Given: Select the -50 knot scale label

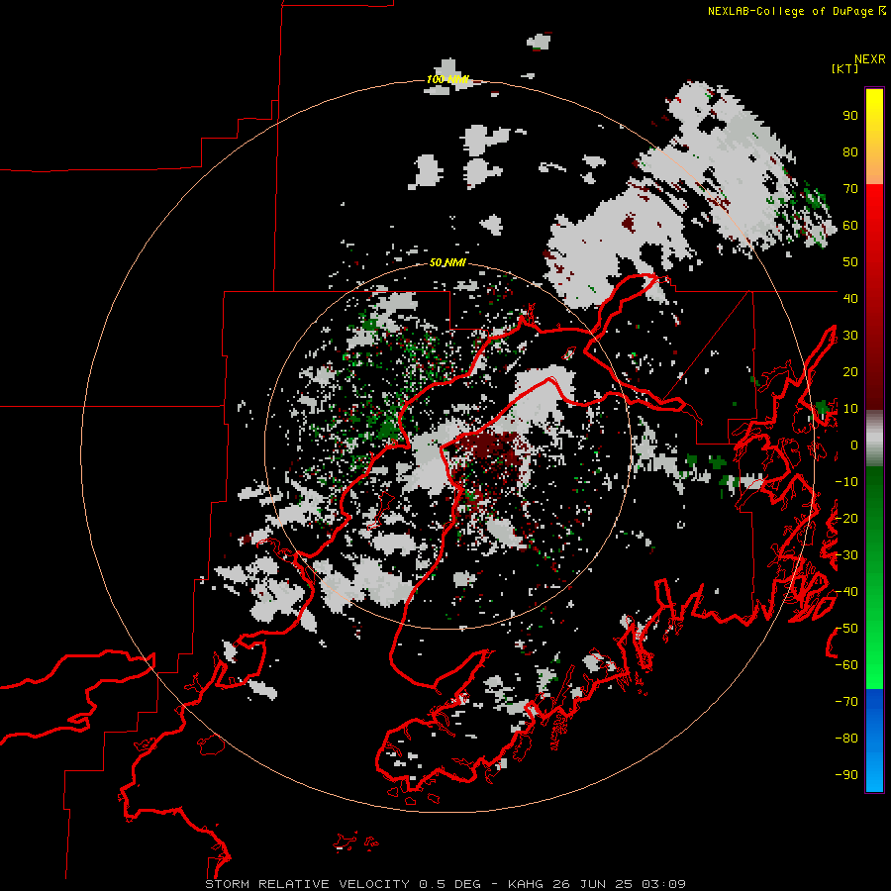Looking at the screenshot, I should (846, 629).
